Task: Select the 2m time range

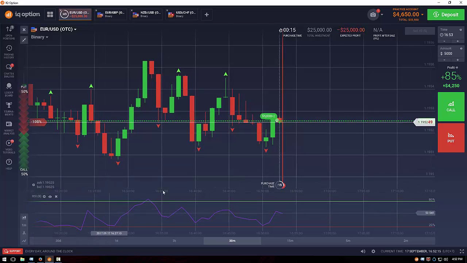Action: [x=406, y=241]
